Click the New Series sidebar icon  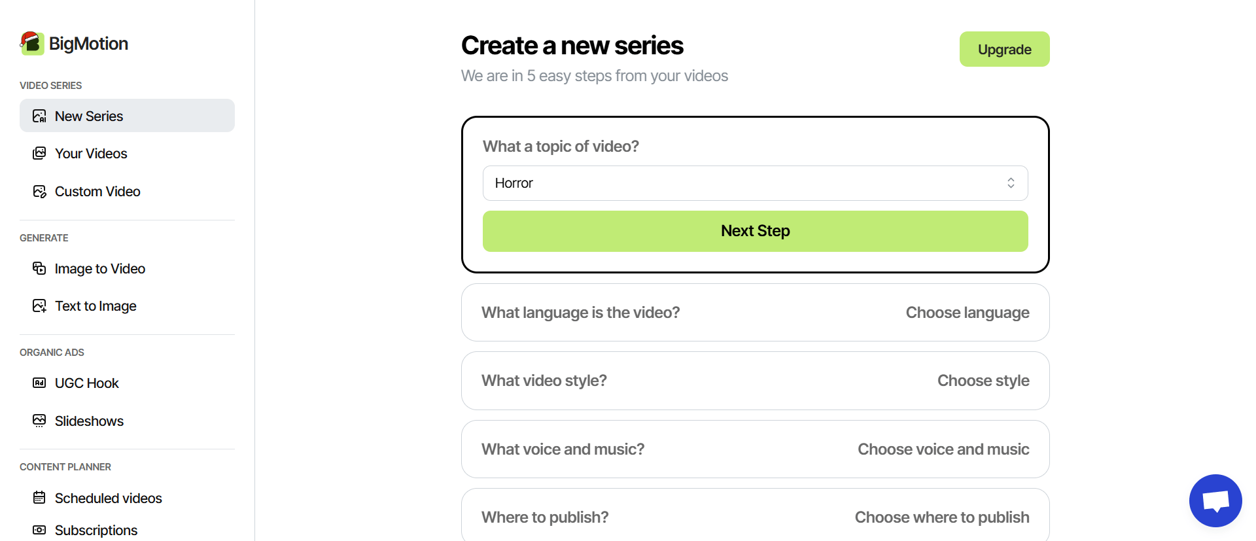coord(39,116)
